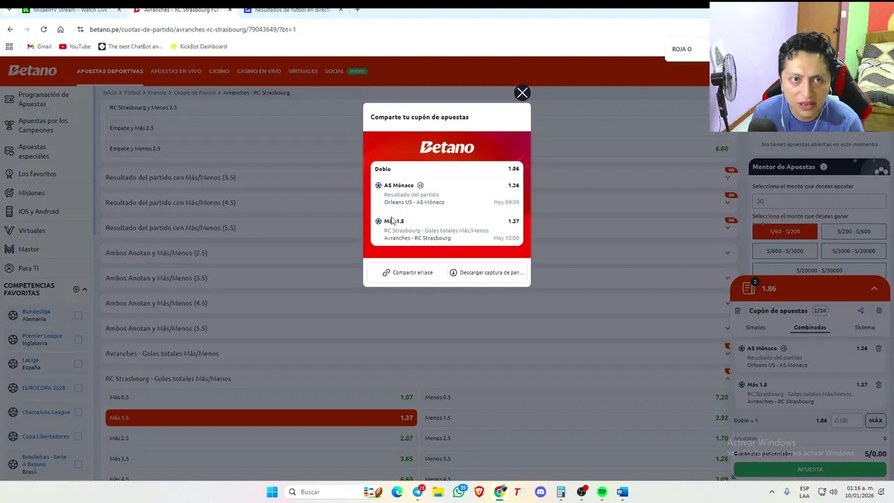Click the MÁX stake button

coord(875,421)
